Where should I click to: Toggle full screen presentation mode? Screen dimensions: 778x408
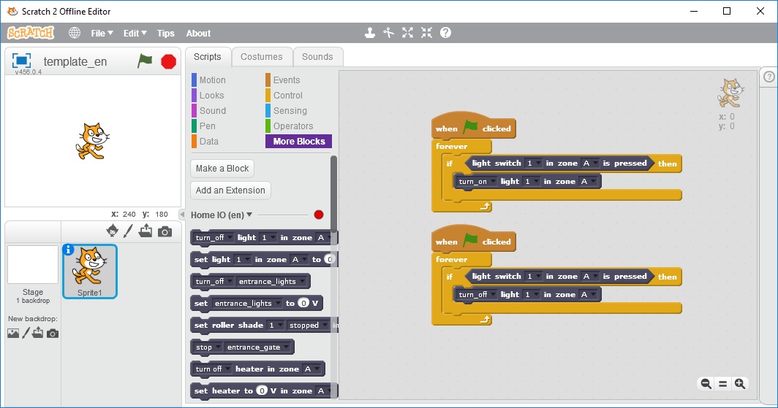22,61
